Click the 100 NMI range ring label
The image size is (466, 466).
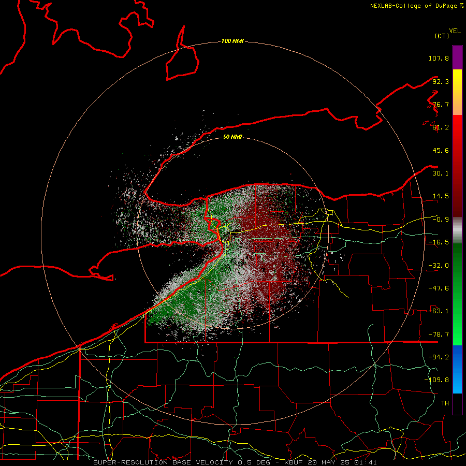click(232, 41)
